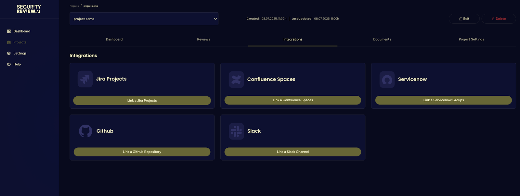This screenshot has width=520, height=196.
Task: Click the Jira Projects card title
Action: pyautogui.click(x=111, y=79)
